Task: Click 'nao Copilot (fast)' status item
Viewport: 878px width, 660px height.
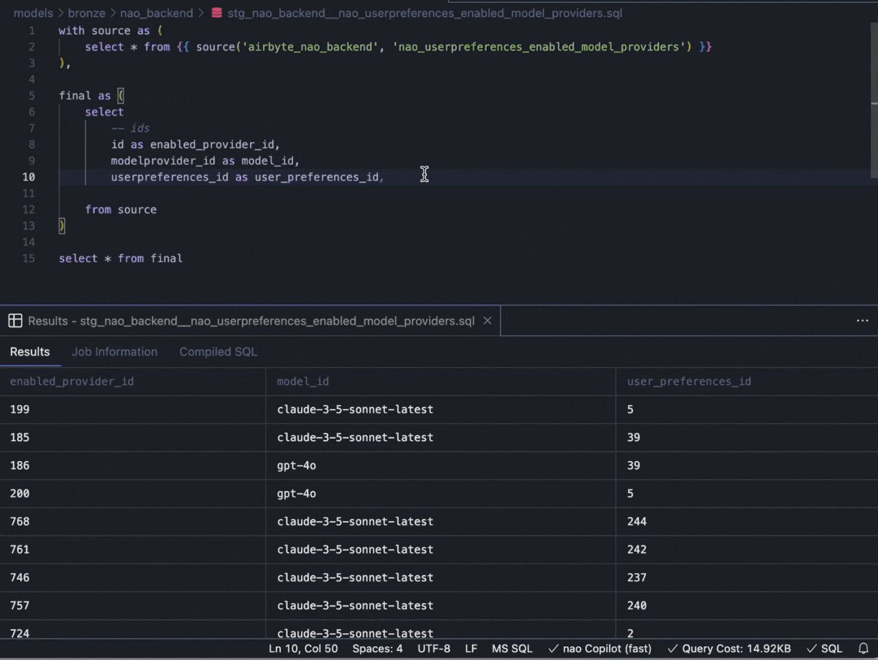Action: [x=600, y=649]
